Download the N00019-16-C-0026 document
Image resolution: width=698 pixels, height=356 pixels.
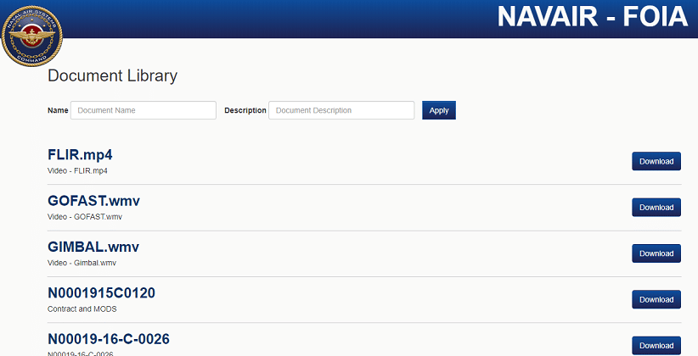point(656,346)
